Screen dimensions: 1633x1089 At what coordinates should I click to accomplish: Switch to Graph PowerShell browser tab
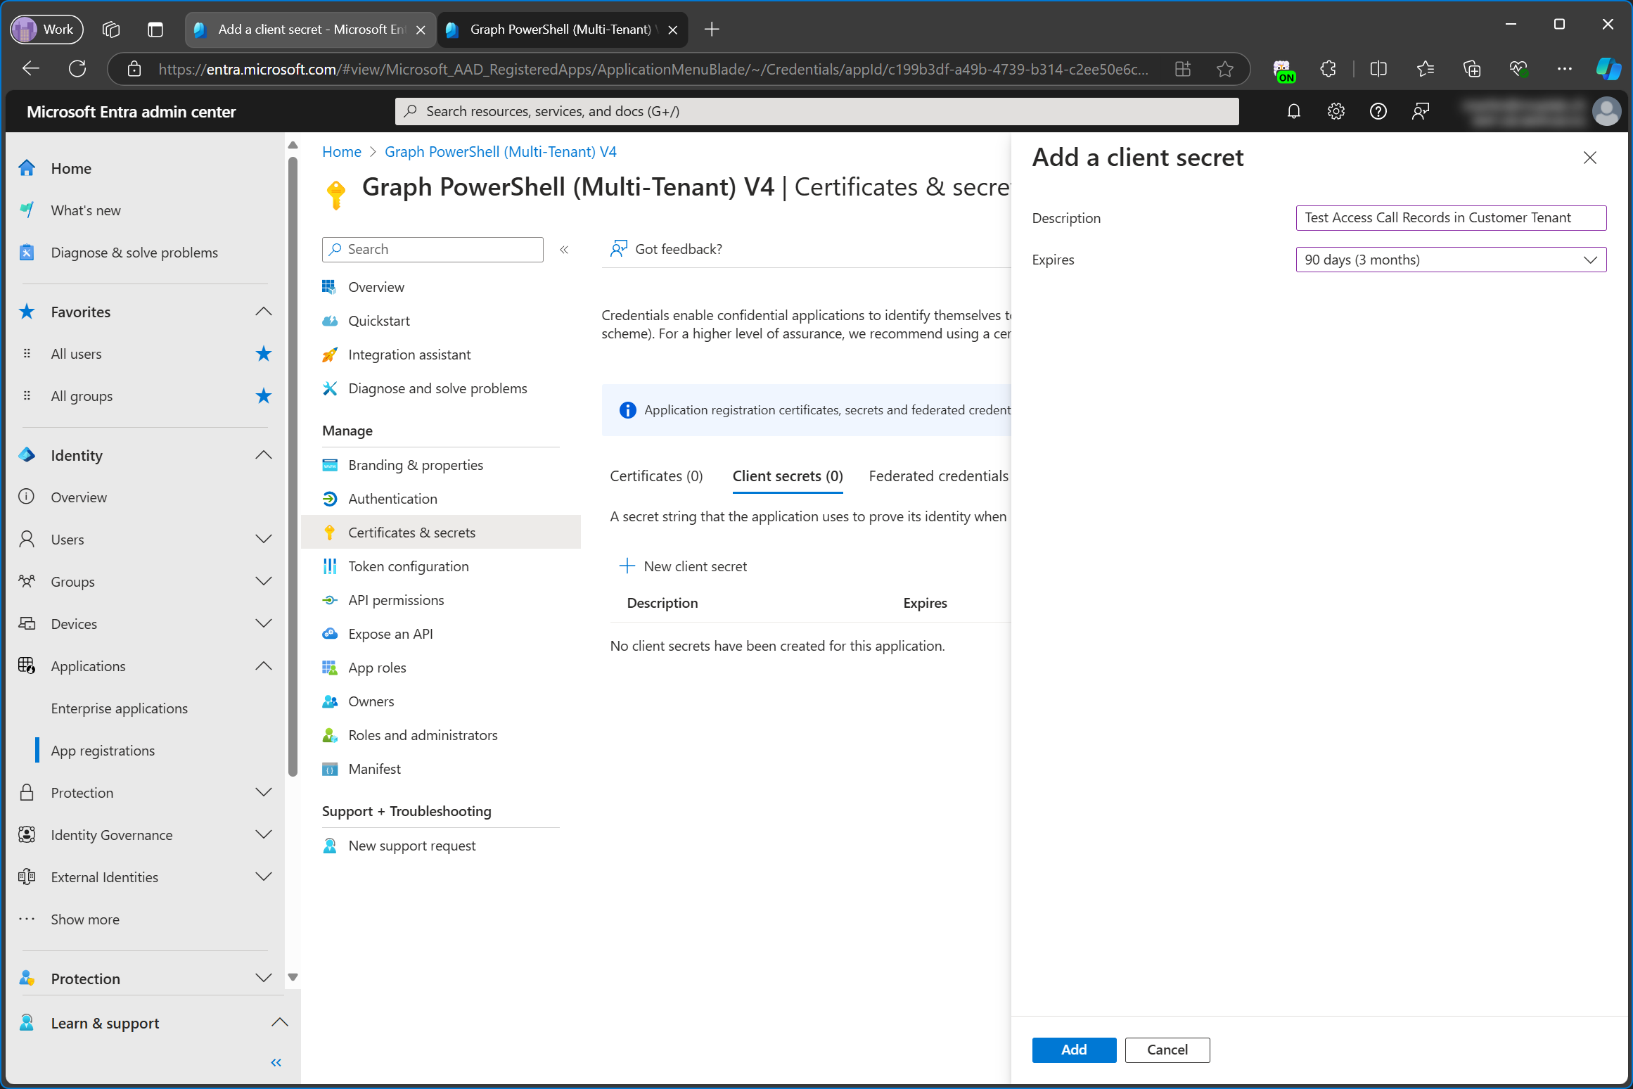[561, 30]
